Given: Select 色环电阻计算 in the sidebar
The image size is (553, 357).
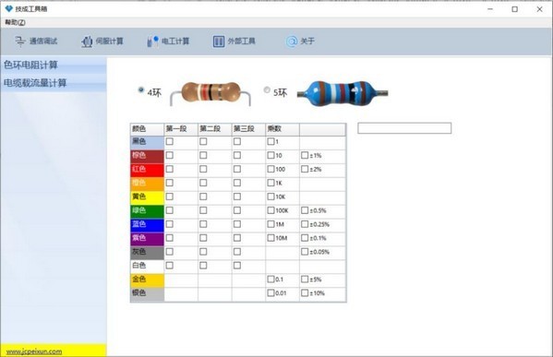Looking at the screenshot, I should pyautogui.click(x=54, y=65).
